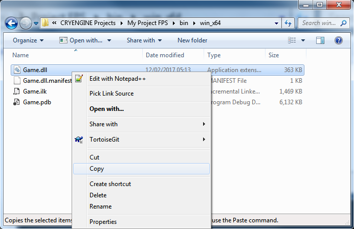Open the Organize menu
The width and height of the screenshot is (354, 229).
pyautogui.click(x=28, y=40)
